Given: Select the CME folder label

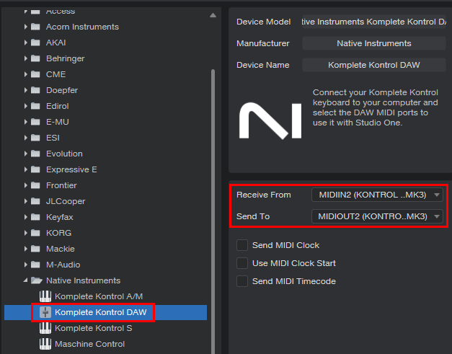Looking at the screenshot, I should 56,74.
